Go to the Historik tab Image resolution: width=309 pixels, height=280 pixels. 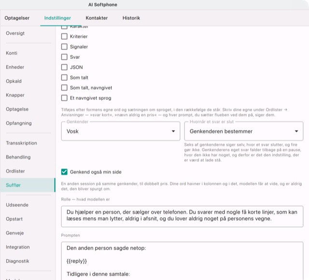coord(131,18)
